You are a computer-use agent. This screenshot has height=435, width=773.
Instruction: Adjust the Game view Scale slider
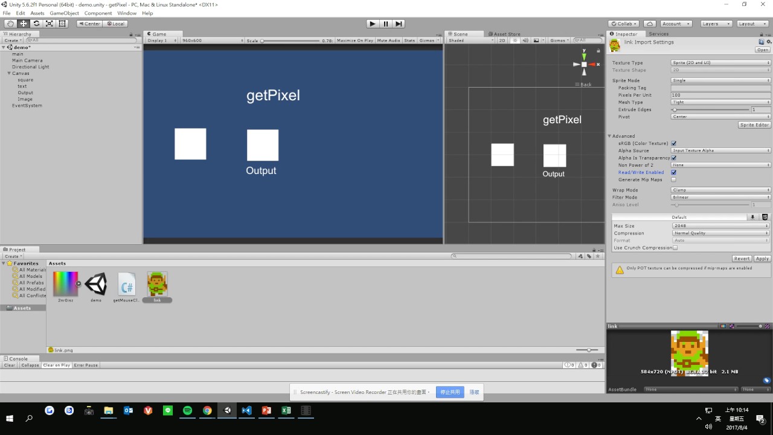pos(291,40)
